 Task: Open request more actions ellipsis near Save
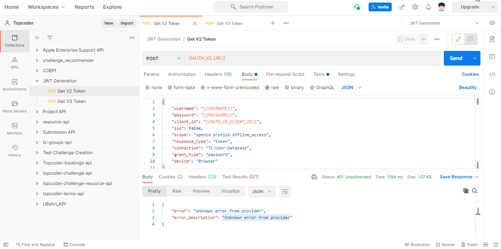point(437,39)
